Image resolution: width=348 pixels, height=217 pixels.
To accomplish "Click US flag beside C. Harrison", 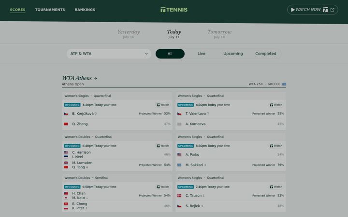I will tap(66, 152).
